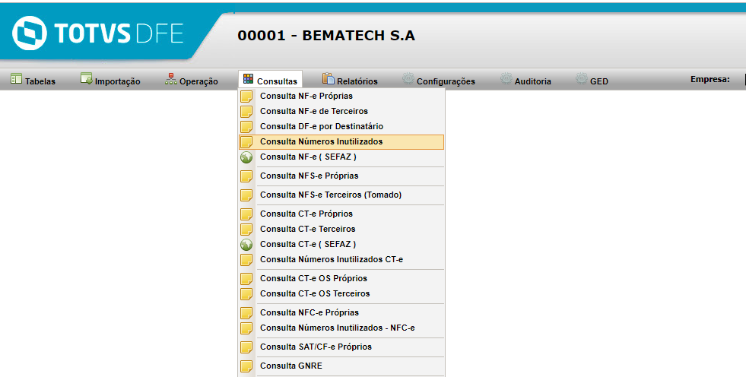746x377 pixels.
Task: Click the Consultas grid icon
Action: [x=249, y=79]
